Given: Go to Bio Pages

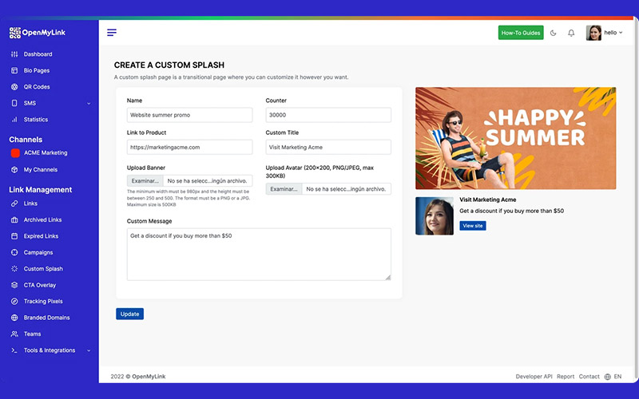Looking at the screenshot, I should (37, 70).
